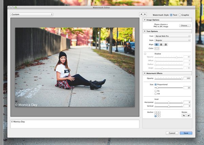Align watermark text left
Screen dimensions: 204x145
point(157,44)
